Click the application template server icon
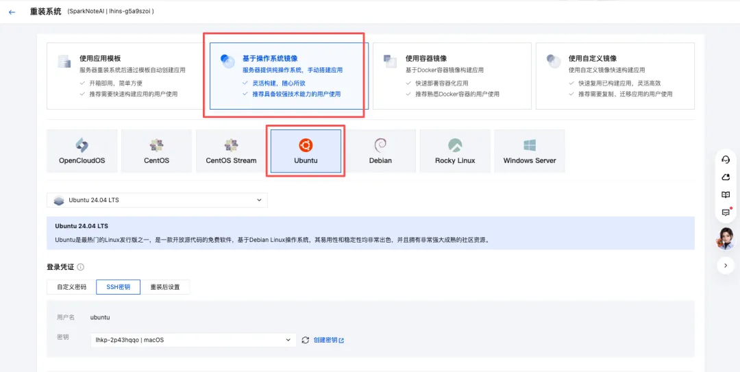The width and height of the screenshot is (740, 372). coord(64,62)
